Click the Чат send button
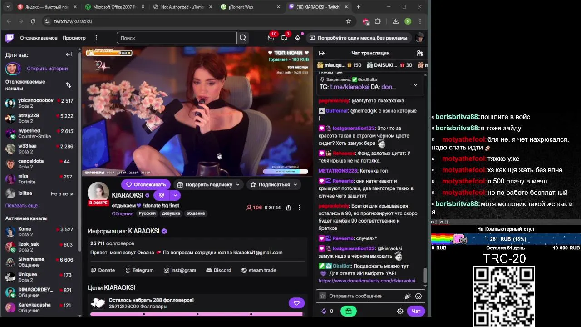This screenshot has height=327, width=581. tap(416, 311)
